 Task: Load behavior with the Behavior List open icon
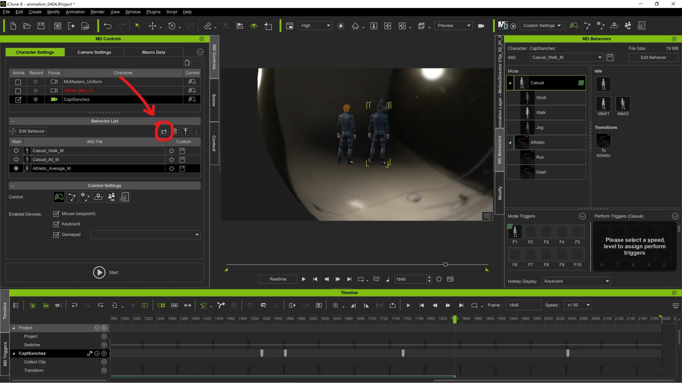click(x=164, y=131)
